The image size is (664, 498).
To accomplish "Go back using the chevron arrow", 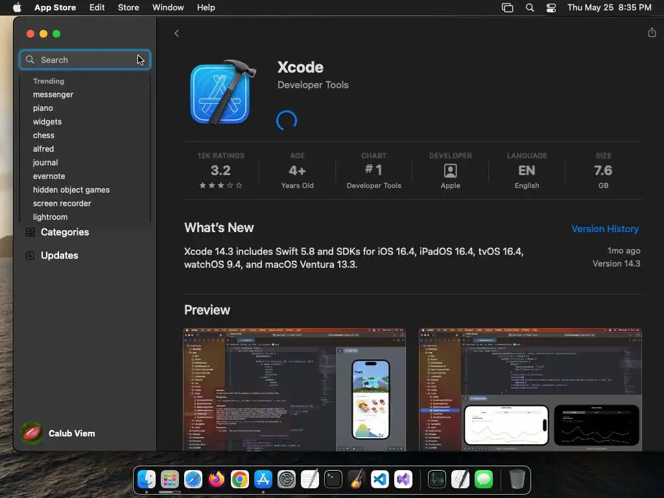I will click(176, 34).
